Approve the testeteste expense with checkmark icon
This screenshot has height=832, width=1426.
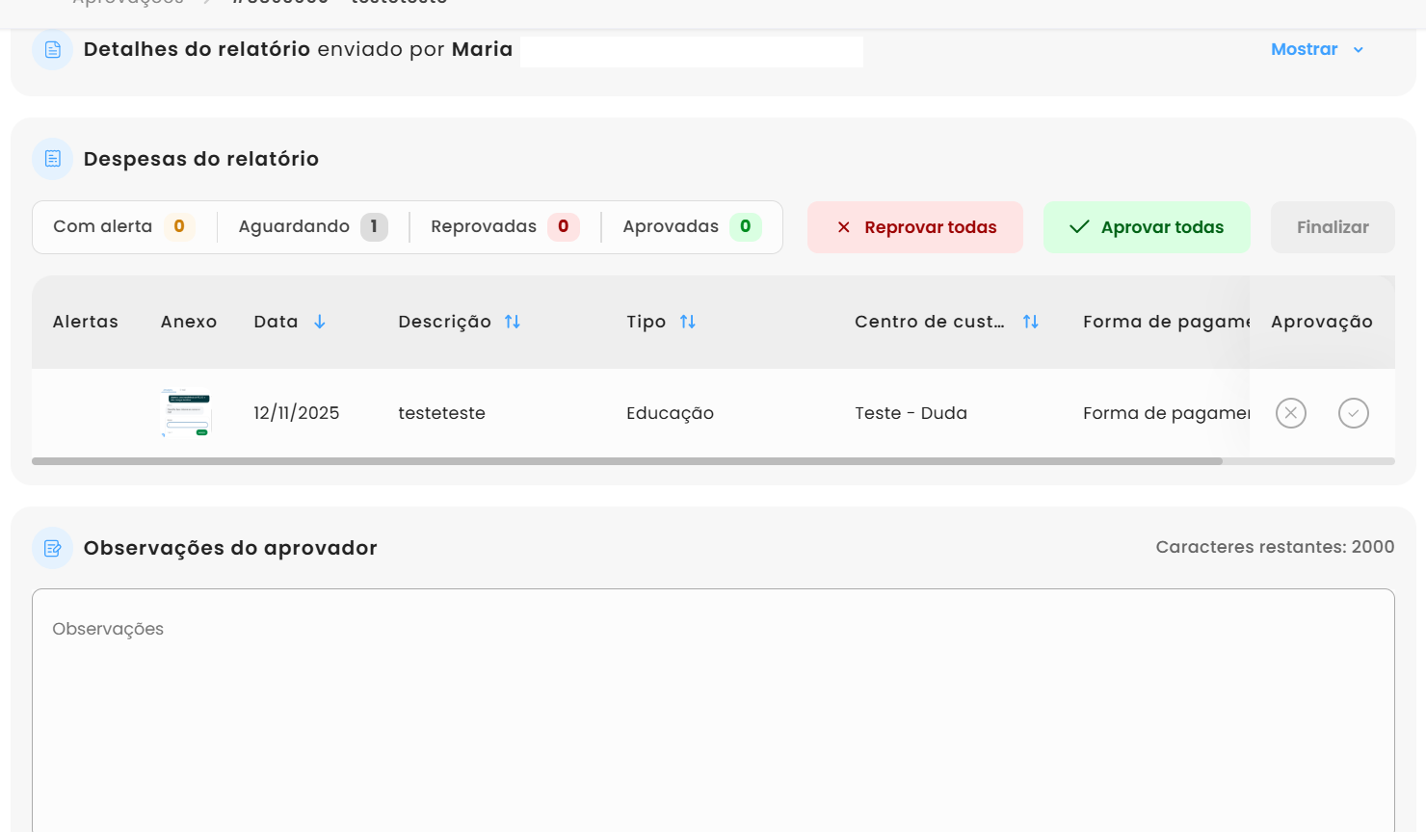(1353, 413)
